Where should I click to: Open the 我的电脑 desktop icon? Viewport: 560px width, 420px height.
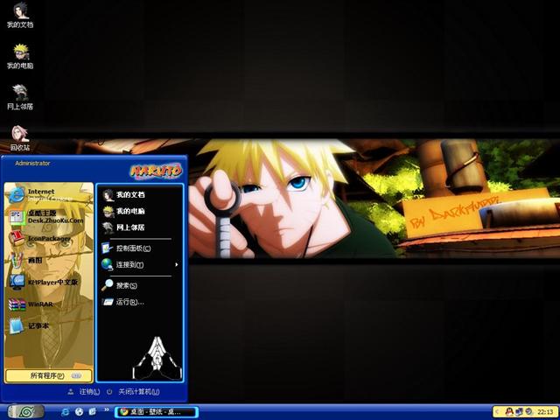[x=20, y=56]
